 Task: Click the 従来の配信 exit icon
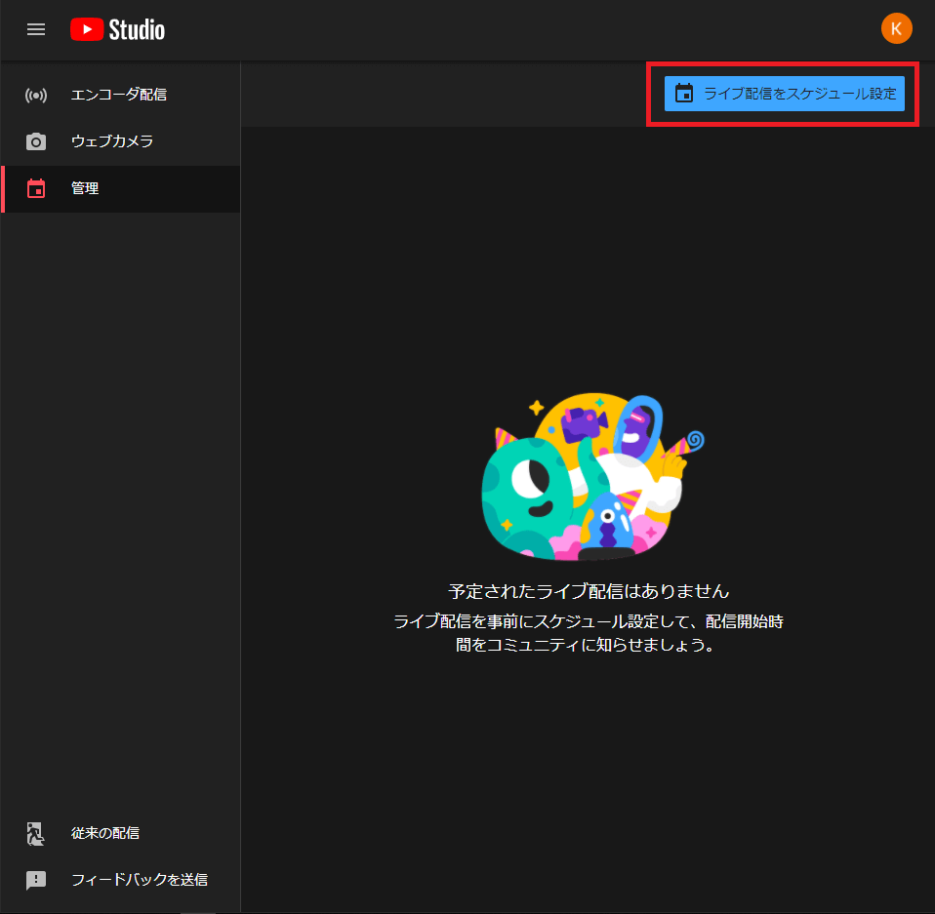[35, 833]
